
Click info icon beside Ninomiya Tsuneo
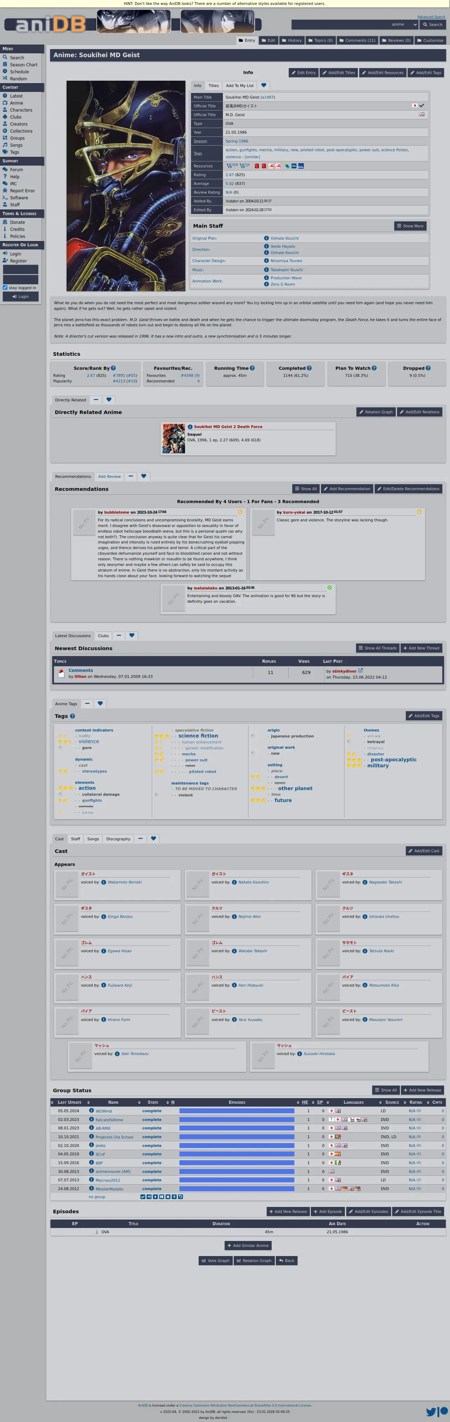point(266,261)
